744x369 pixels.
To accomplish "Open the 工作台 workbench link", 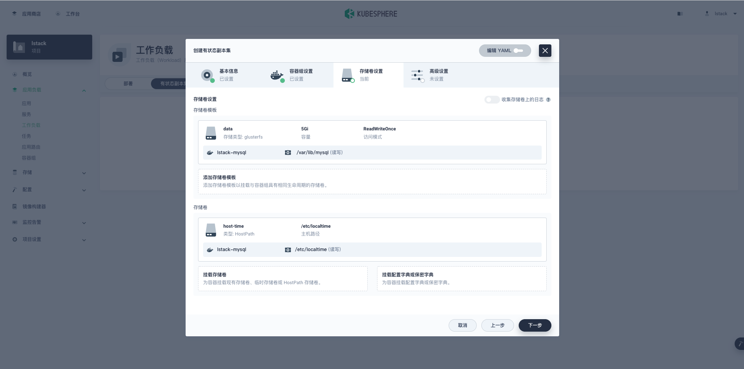I will click(72, 14).
